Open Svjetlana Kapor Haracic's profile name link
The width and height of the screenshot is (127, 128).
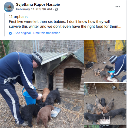(38, 4)
